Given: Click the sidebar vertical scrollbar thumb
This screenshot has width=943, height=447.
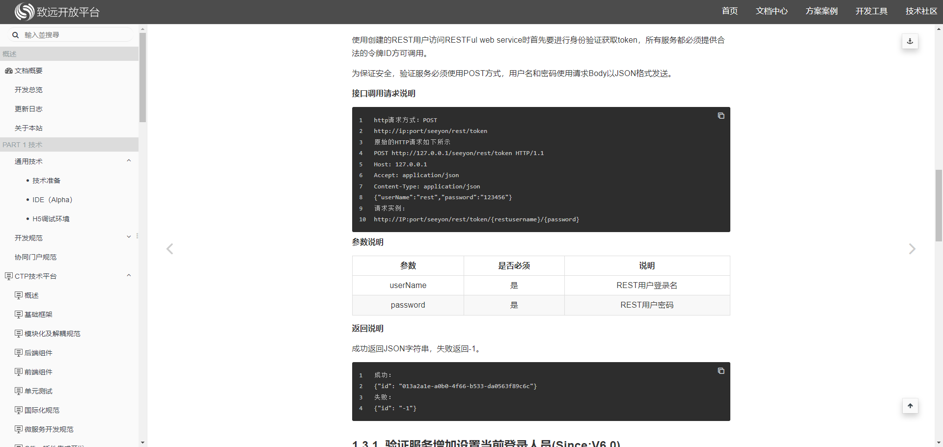Looking at the screenshot, I should click(x=142, y=78).
